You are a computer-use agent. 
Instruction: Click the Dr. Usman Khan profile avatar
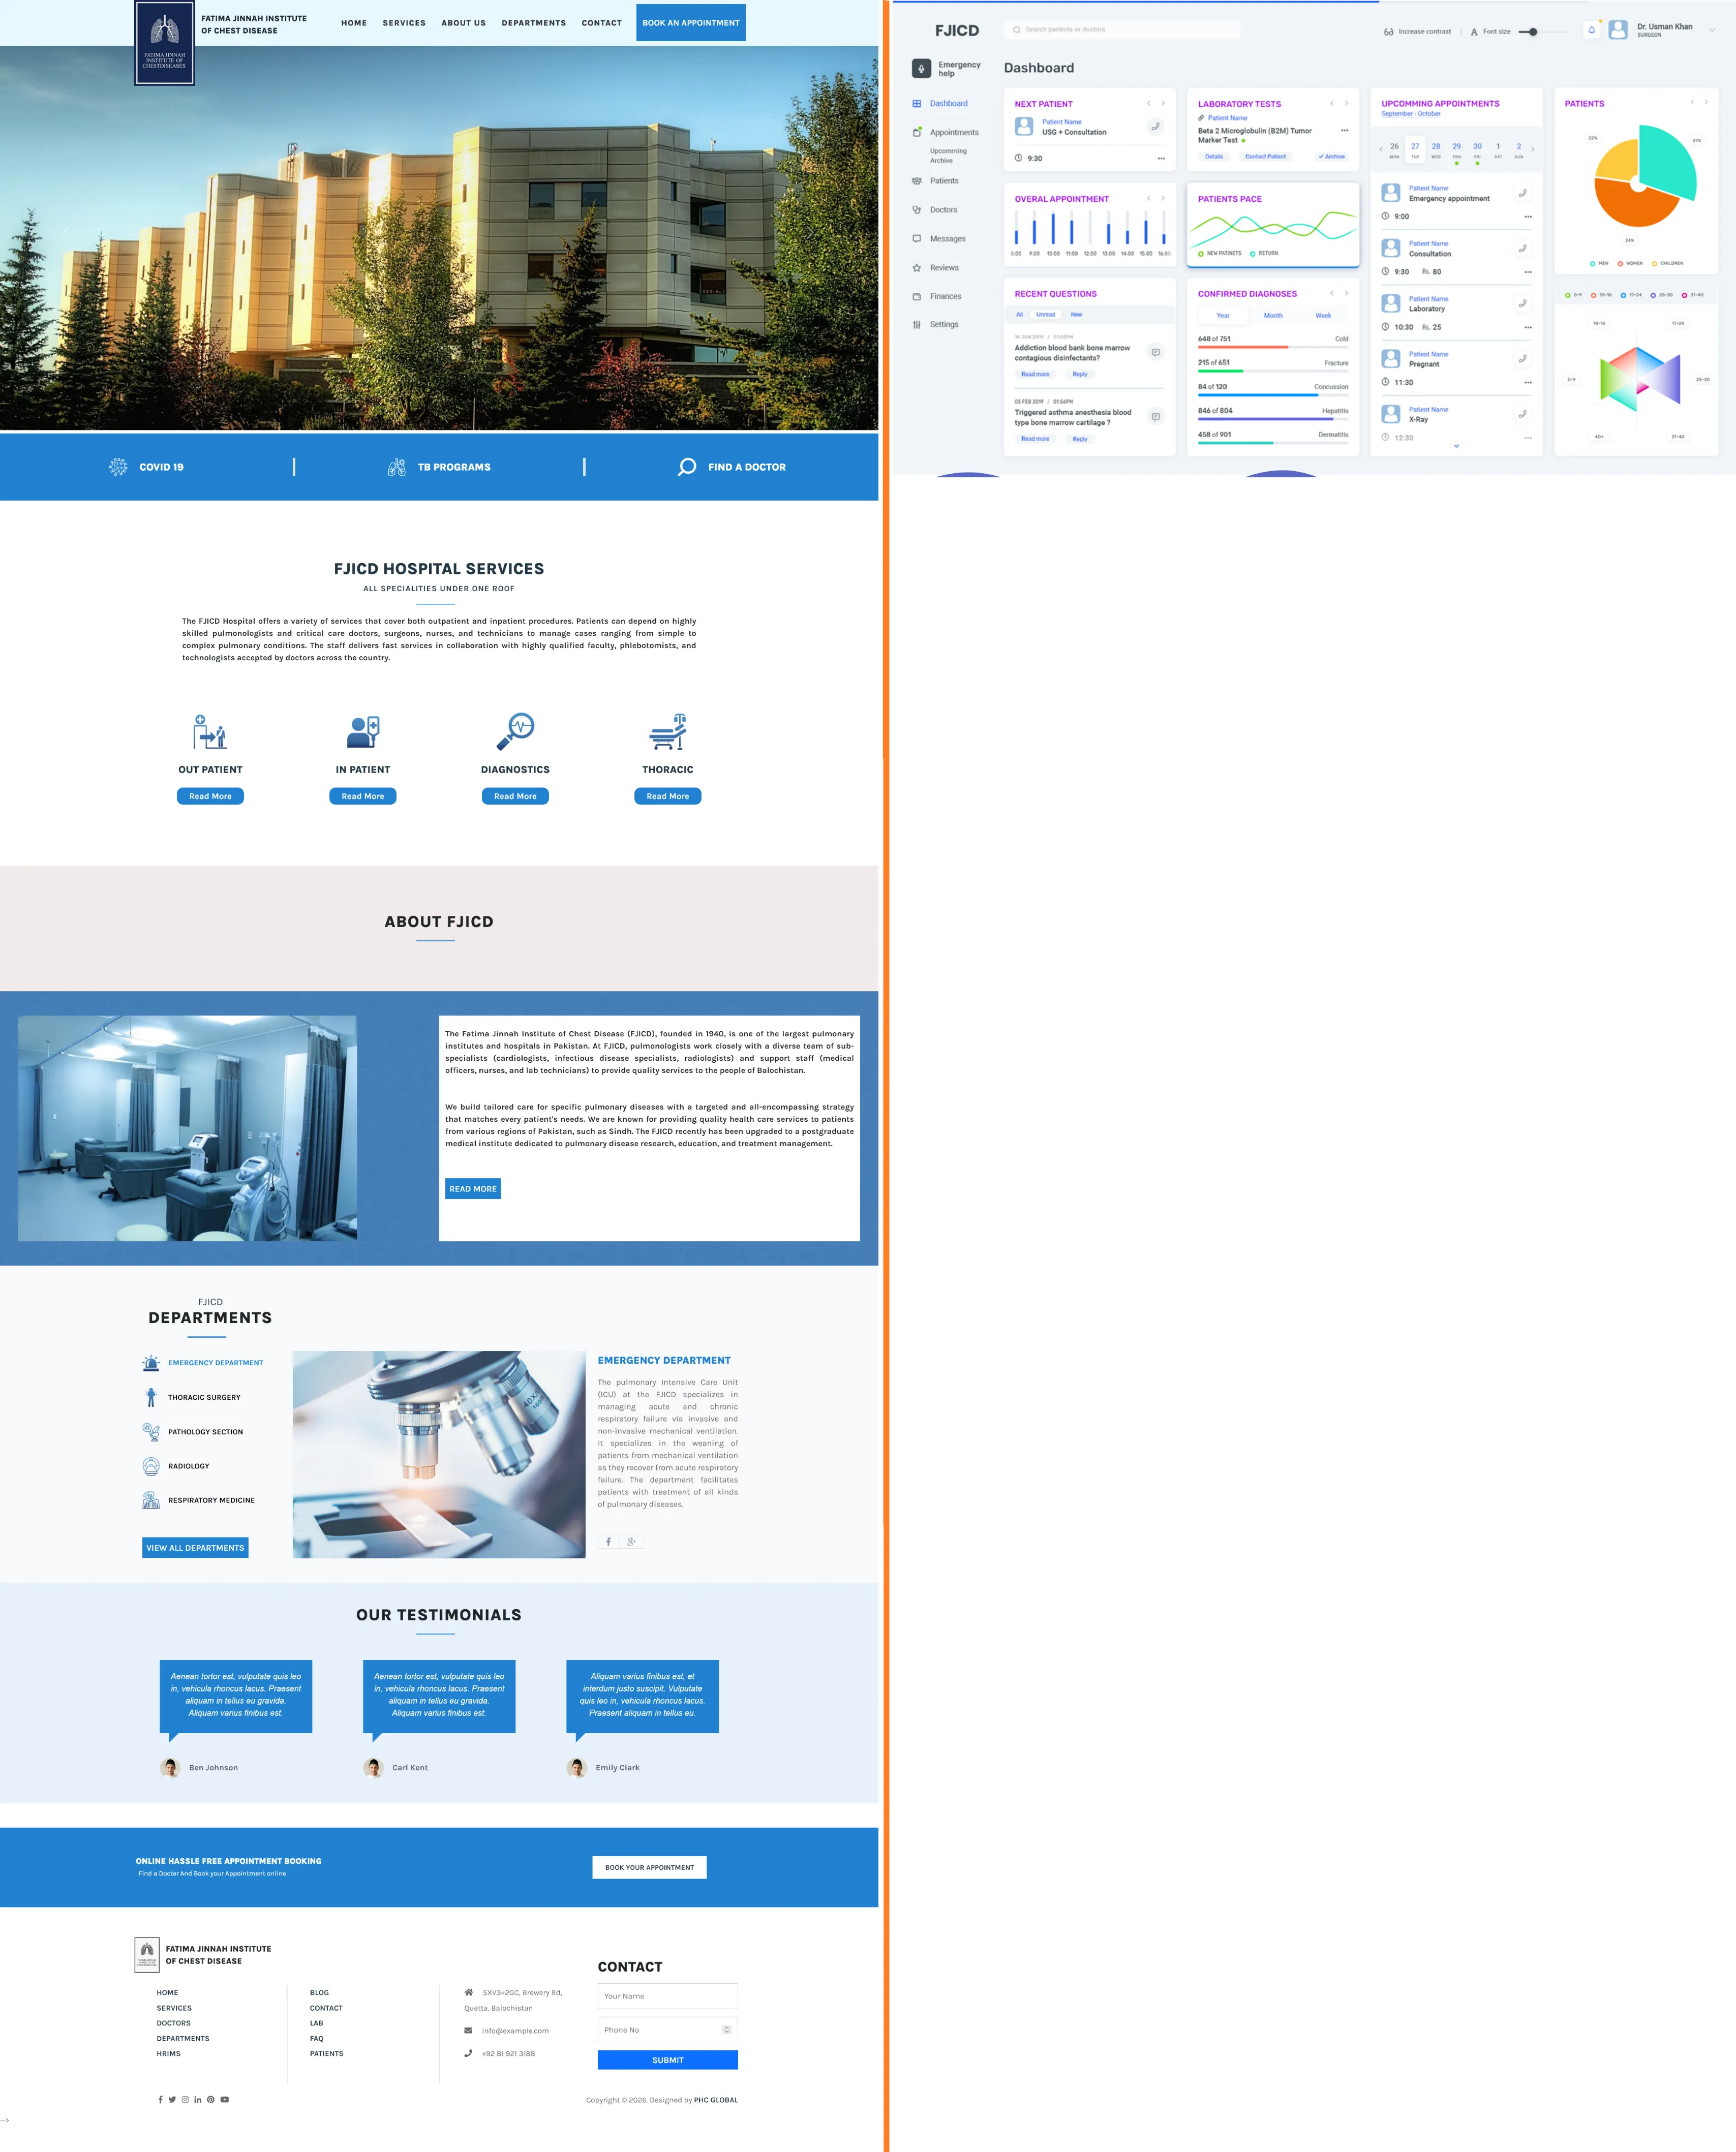(1617, 30)
